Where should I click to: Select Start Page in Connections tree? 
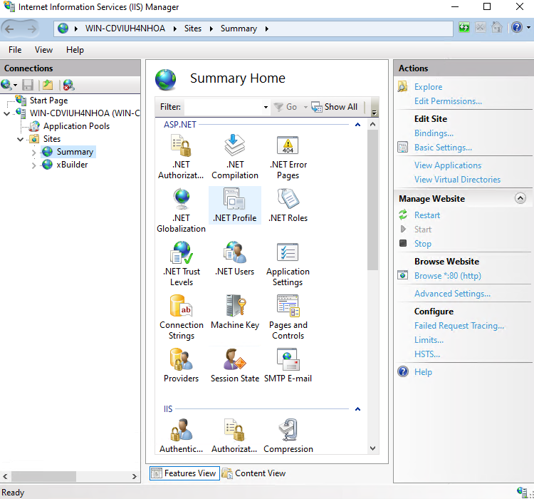pyautogui.click(x=48, y=101)
